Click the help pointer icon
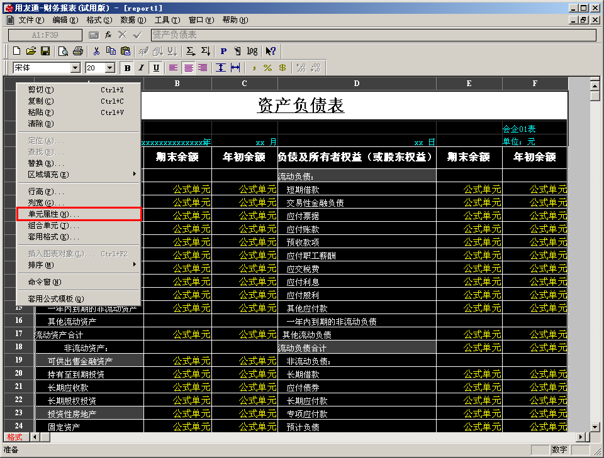This screenshot has width=604, height=458. 271,51
